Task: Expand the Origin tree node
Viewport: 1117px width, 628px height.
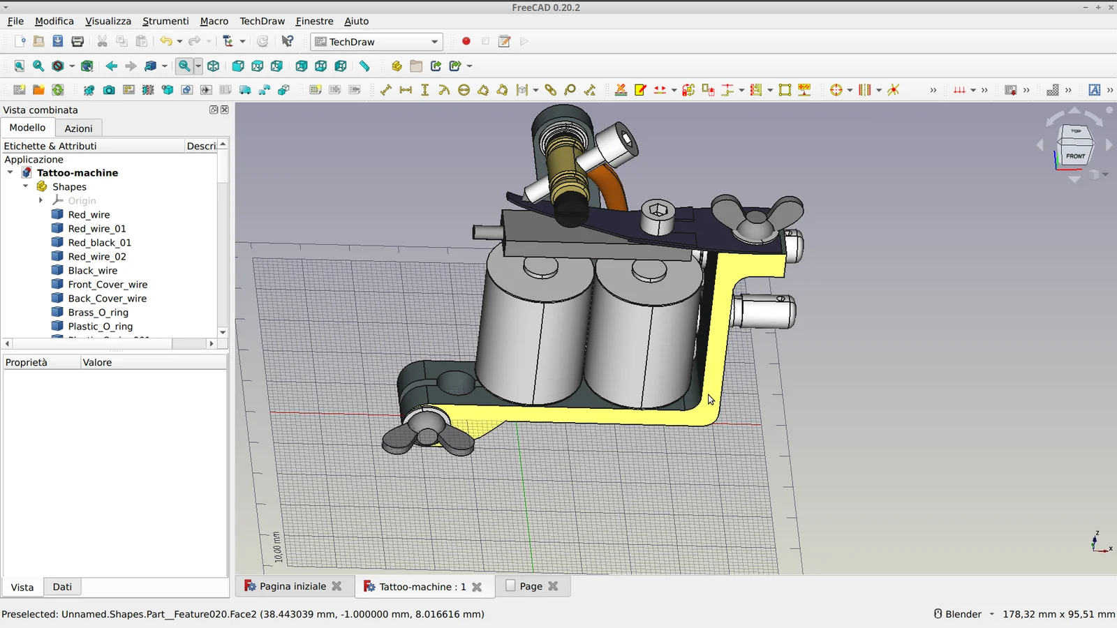Action: pyautogui.click(x=40, y=200)
